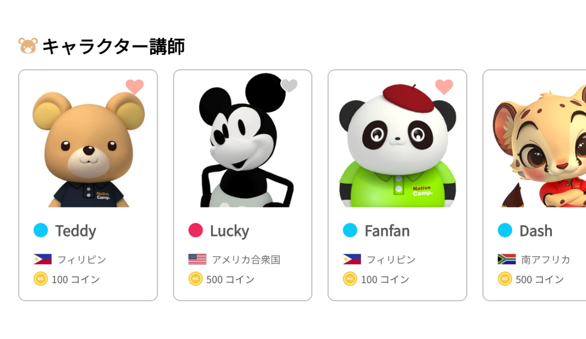Click the coin icon next to Teddy's 100 コイン
The image size is (586, 339).
click(41, 279)
